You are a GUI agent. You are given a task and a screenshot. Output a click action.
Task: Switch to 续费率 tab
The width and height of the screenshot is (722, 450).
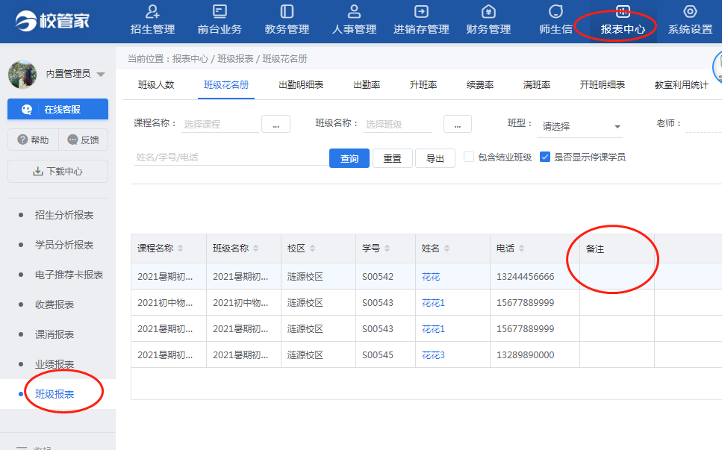point(480,84)
